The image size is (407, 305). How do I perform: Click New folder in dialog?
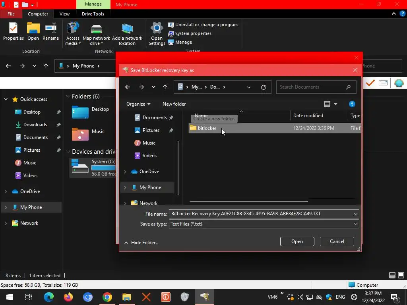[x=174, y=104]
